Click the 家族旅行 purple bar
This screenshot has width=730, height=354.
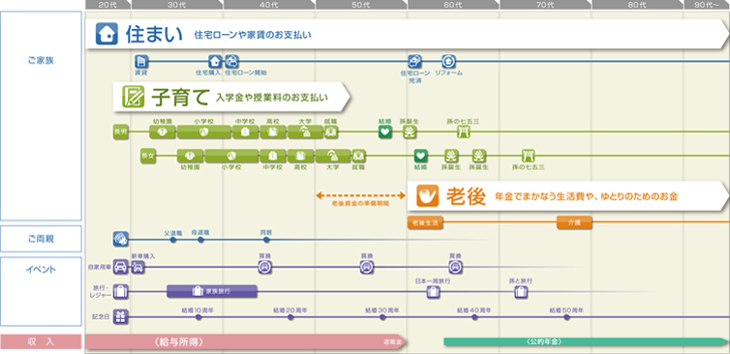pos(212,292)
